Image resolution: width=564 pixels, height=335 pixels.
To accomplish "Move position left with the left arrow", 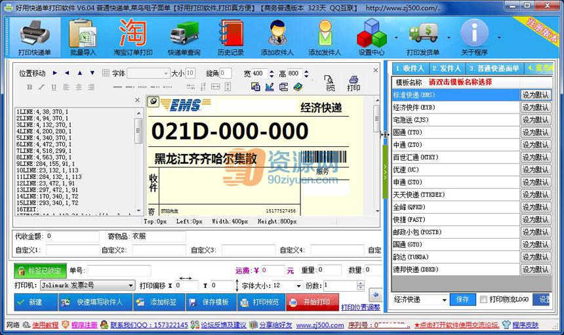I will (67, 73).
